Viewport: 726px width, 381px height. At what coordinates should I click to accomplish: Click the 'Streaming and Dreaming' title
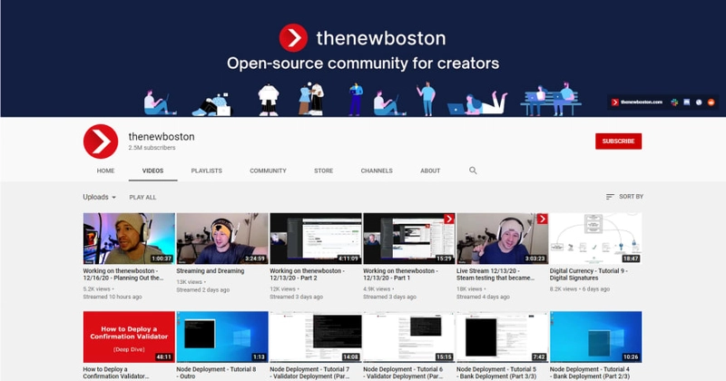pos(211,271)
